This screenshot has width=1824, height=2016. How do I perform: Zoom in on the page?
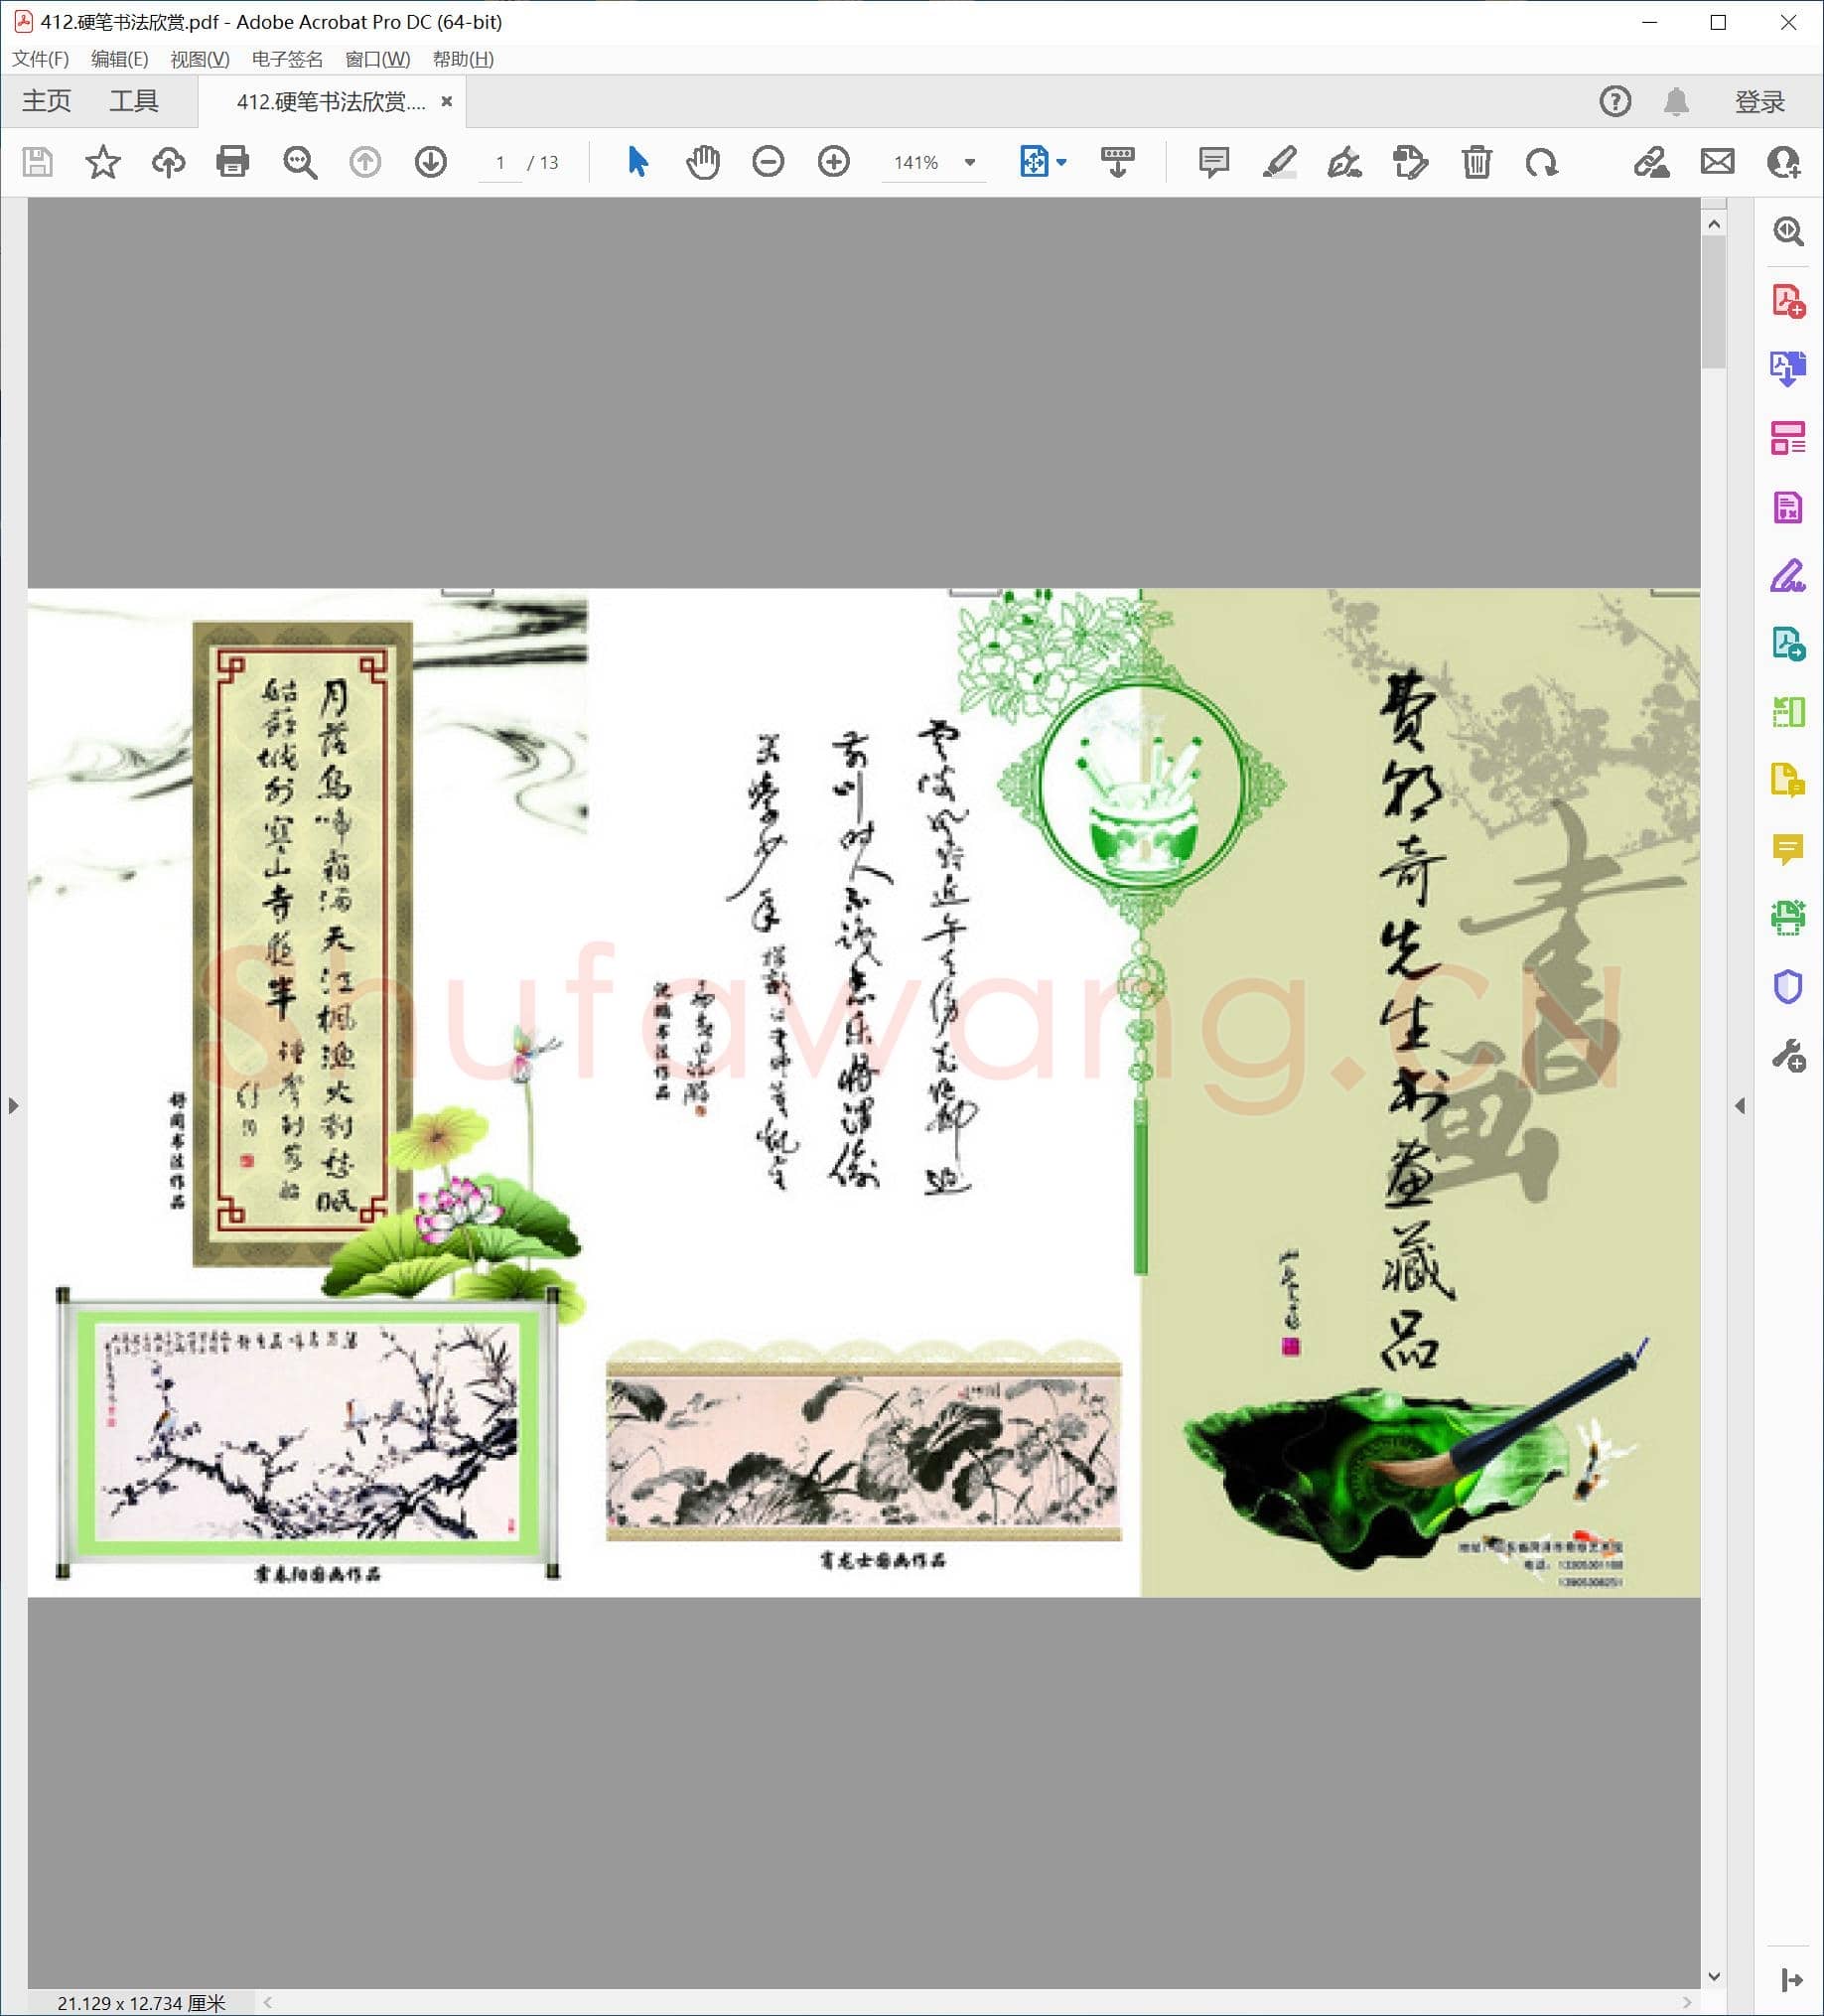coord(832,161)
